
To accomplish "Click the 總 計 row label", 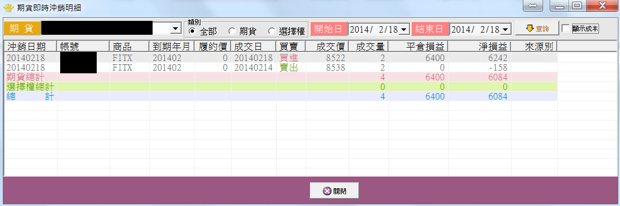I will click(x=31, y=96).
